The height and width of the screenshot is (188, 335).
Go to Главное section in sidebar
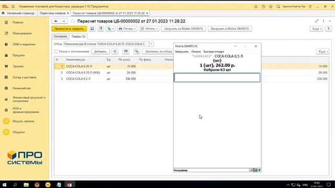click(x=18, y=22)
